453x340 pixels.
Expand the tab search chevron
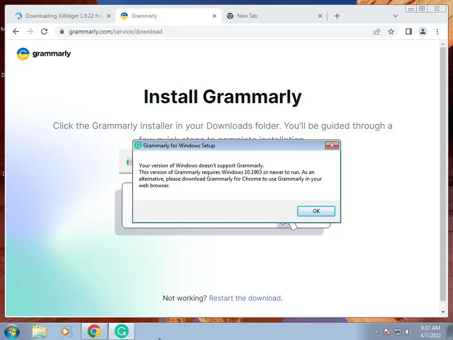point(395,16)
